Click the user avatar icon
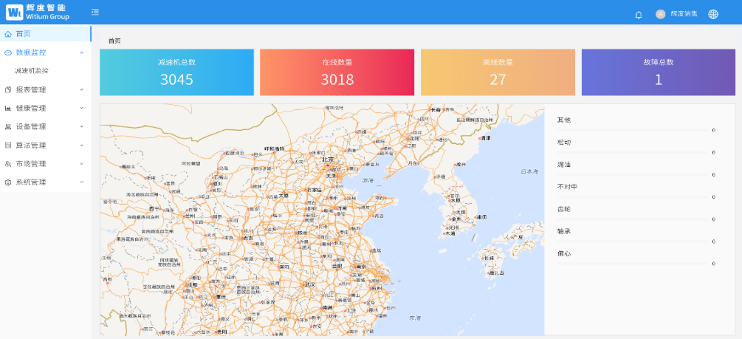This screenshot has height=339, width=742. pyautogui.click(x=660, y=14)
